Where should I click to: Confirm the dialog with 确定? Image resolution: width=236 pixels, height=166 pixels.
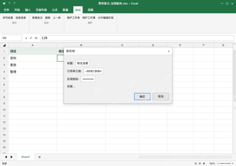click(142, 96)
